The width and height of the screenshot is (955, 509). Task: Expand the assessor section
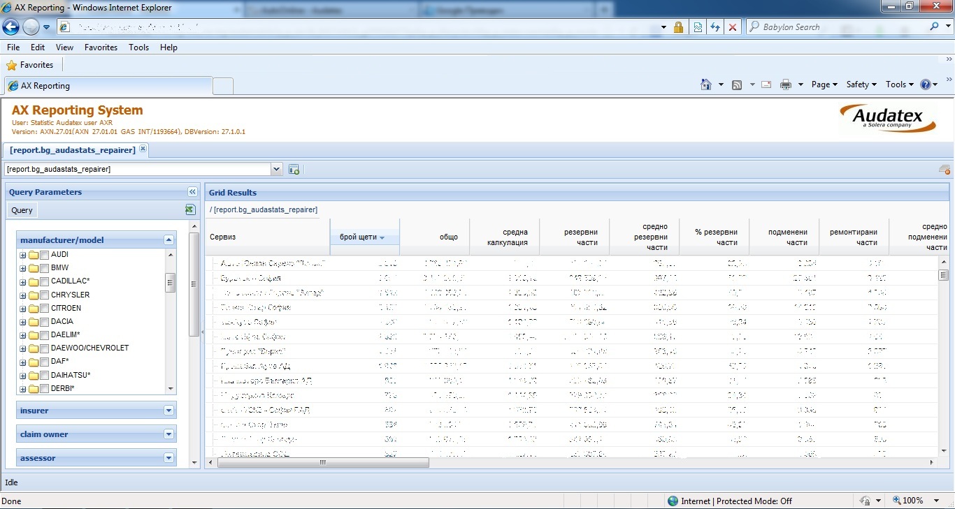tap(168, 458)
